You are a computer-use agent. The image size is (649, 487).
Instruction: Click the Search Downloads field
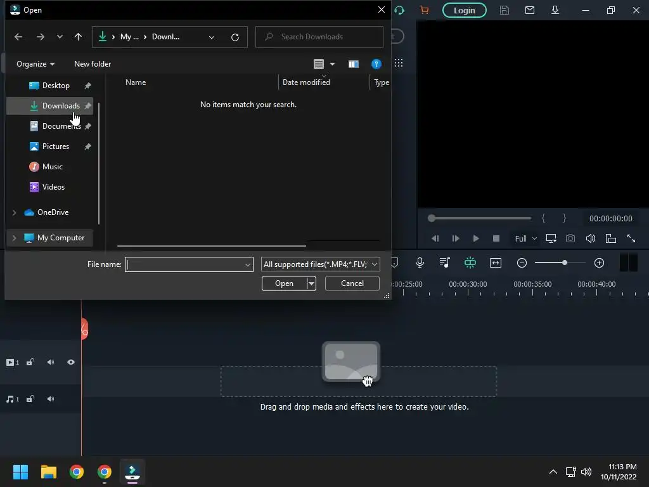319,37
